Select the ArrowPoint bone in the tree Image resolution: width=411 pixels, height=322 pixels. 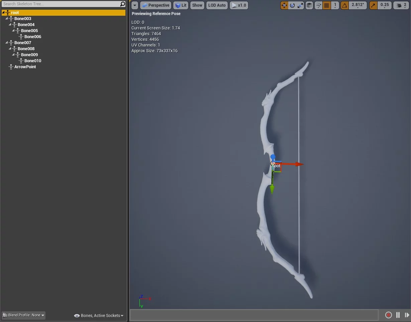click(25, 67)
